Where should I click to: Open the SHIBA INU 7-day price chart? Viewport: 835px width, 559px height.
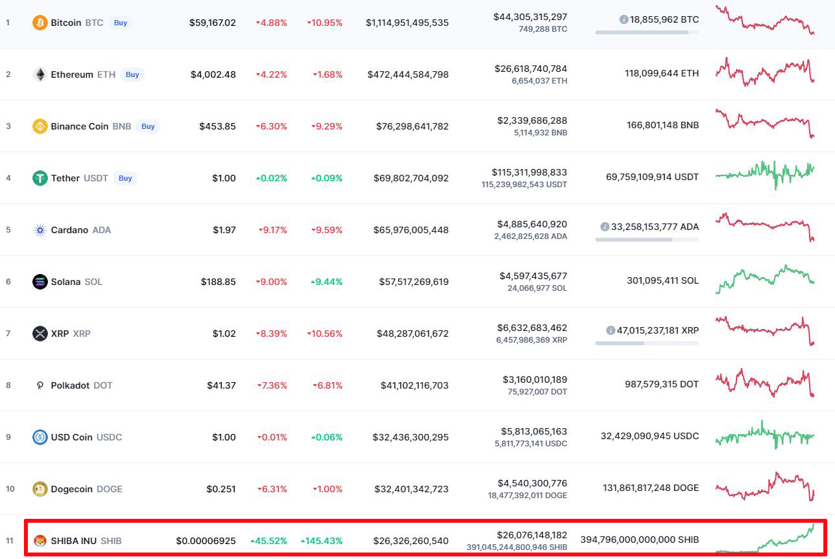[764, 540]
